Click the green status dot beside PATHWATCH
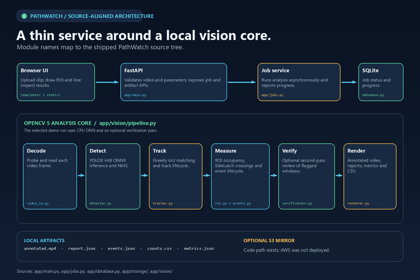The width and height of the screenshot is (420, 280). click(x=24, y=16)
